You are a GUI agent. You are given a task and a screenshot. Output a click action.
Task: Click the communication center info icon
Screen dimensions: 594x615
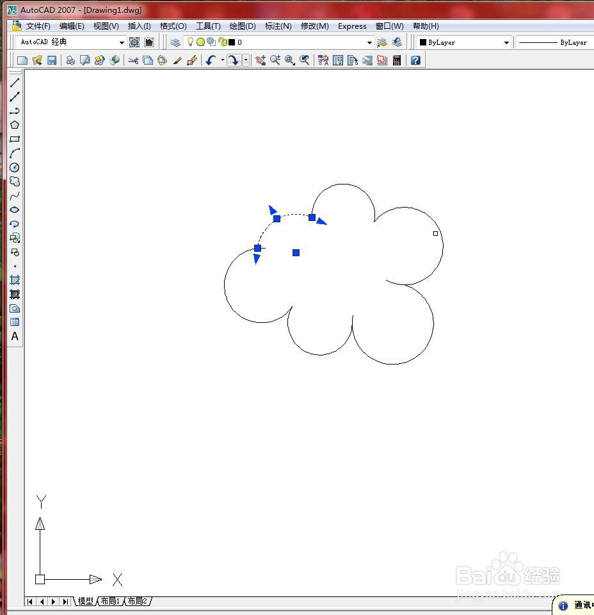click(x=563, y=605)
